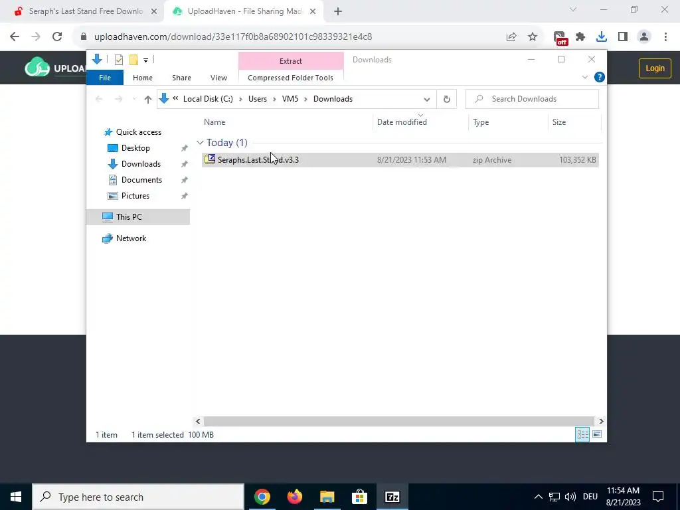Close the UploadHaven browser tab
The image size is (680, 510).
pos(313,12)
